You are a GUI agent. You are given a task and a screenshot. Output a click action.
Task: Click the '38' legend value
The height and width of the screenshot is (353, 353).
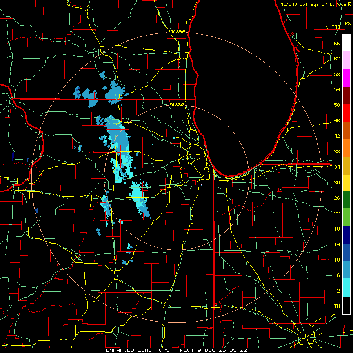(337, 151)
